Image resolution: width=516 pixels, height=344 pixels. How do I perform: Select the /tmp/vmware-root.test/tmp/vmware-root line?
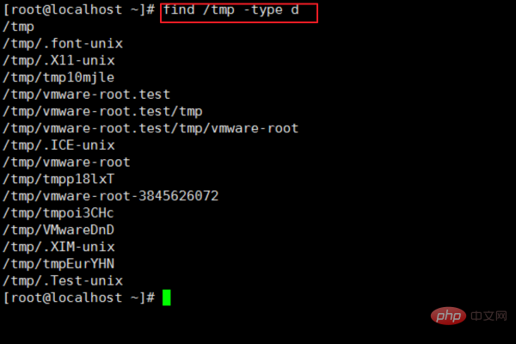(x=150, y=128)
